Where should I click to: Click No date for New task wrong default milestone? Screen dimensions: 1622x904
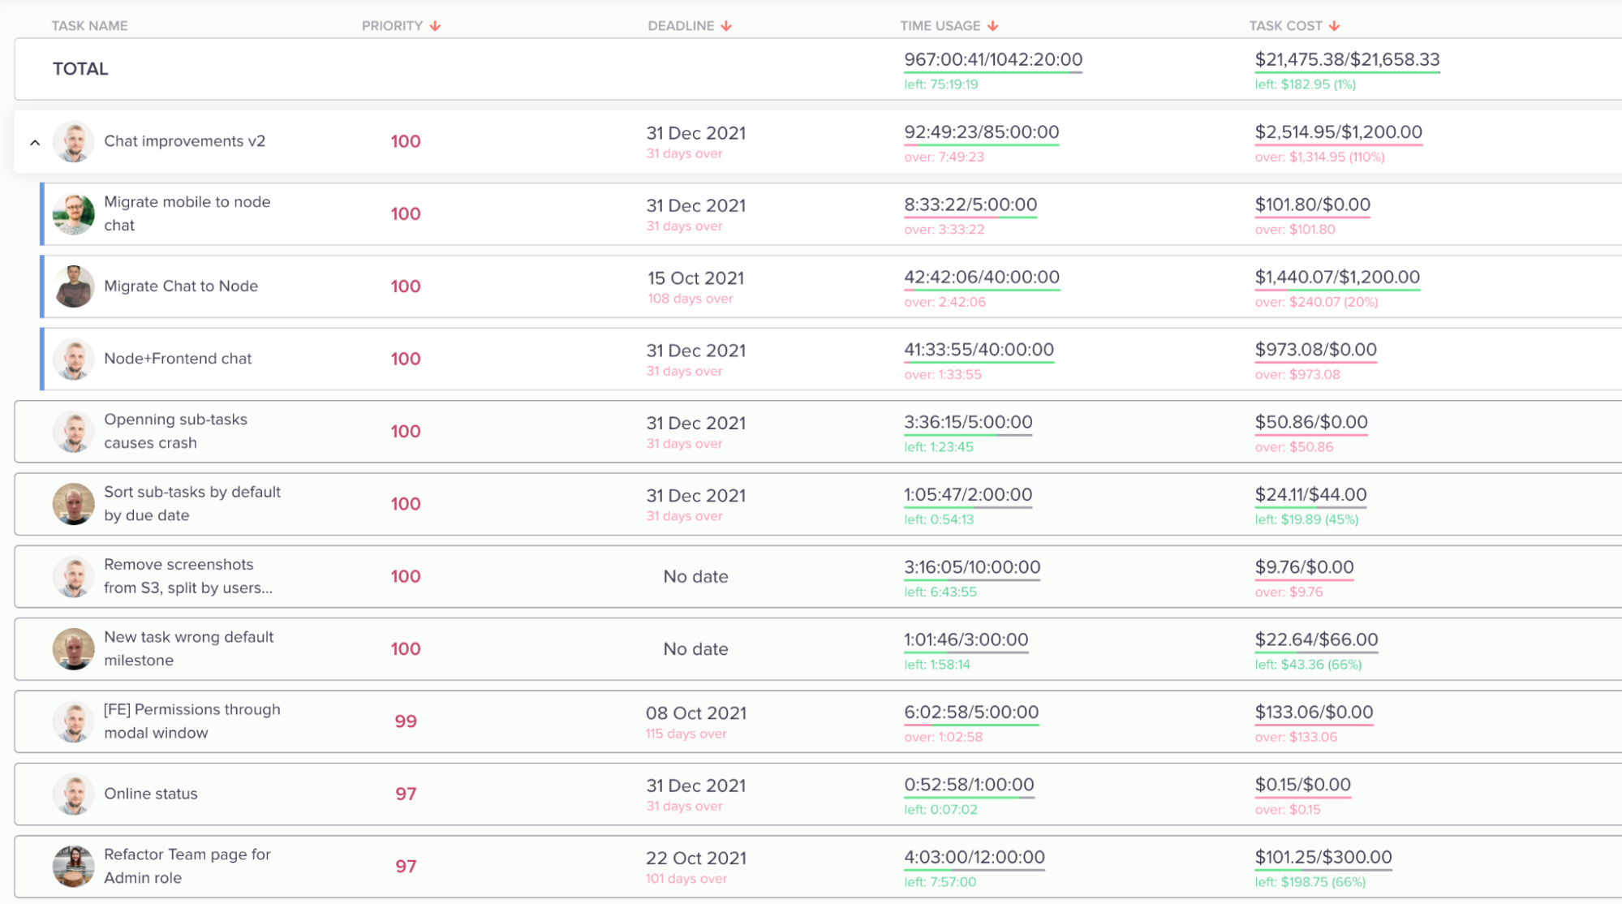pos(695,649)
